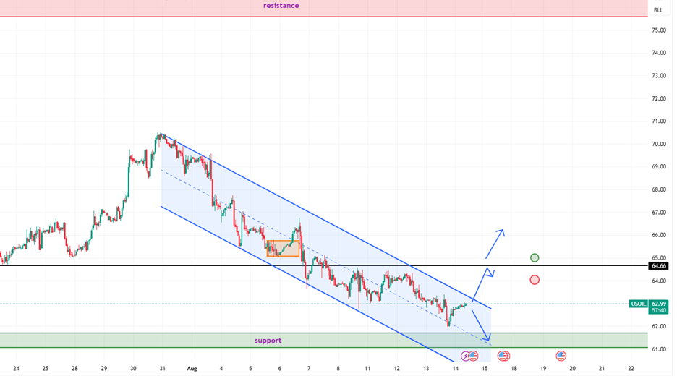This screenshot has height=376, width=677.
Task: Click date 4 on the time axis
Action: click(x=221, y=369)
